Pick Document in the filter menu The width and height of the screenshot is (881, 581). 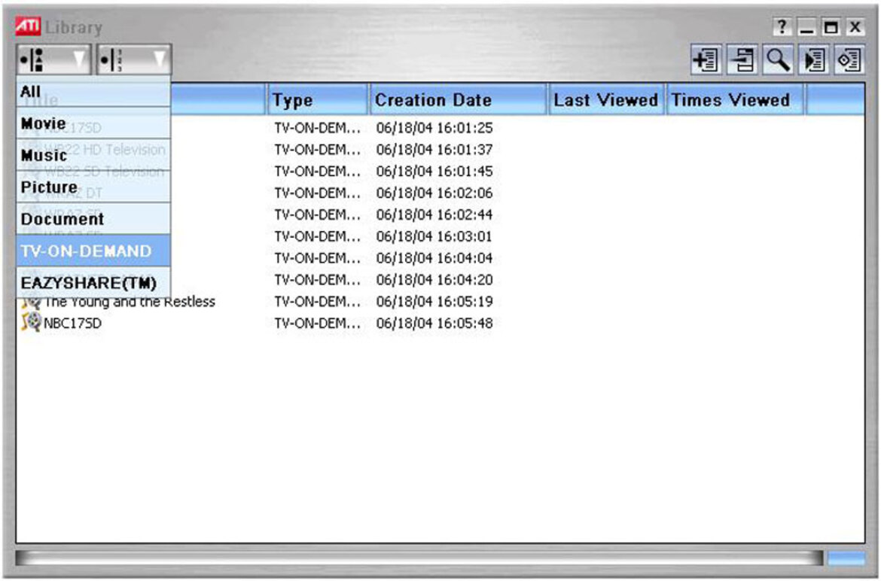tap(94, 219)
